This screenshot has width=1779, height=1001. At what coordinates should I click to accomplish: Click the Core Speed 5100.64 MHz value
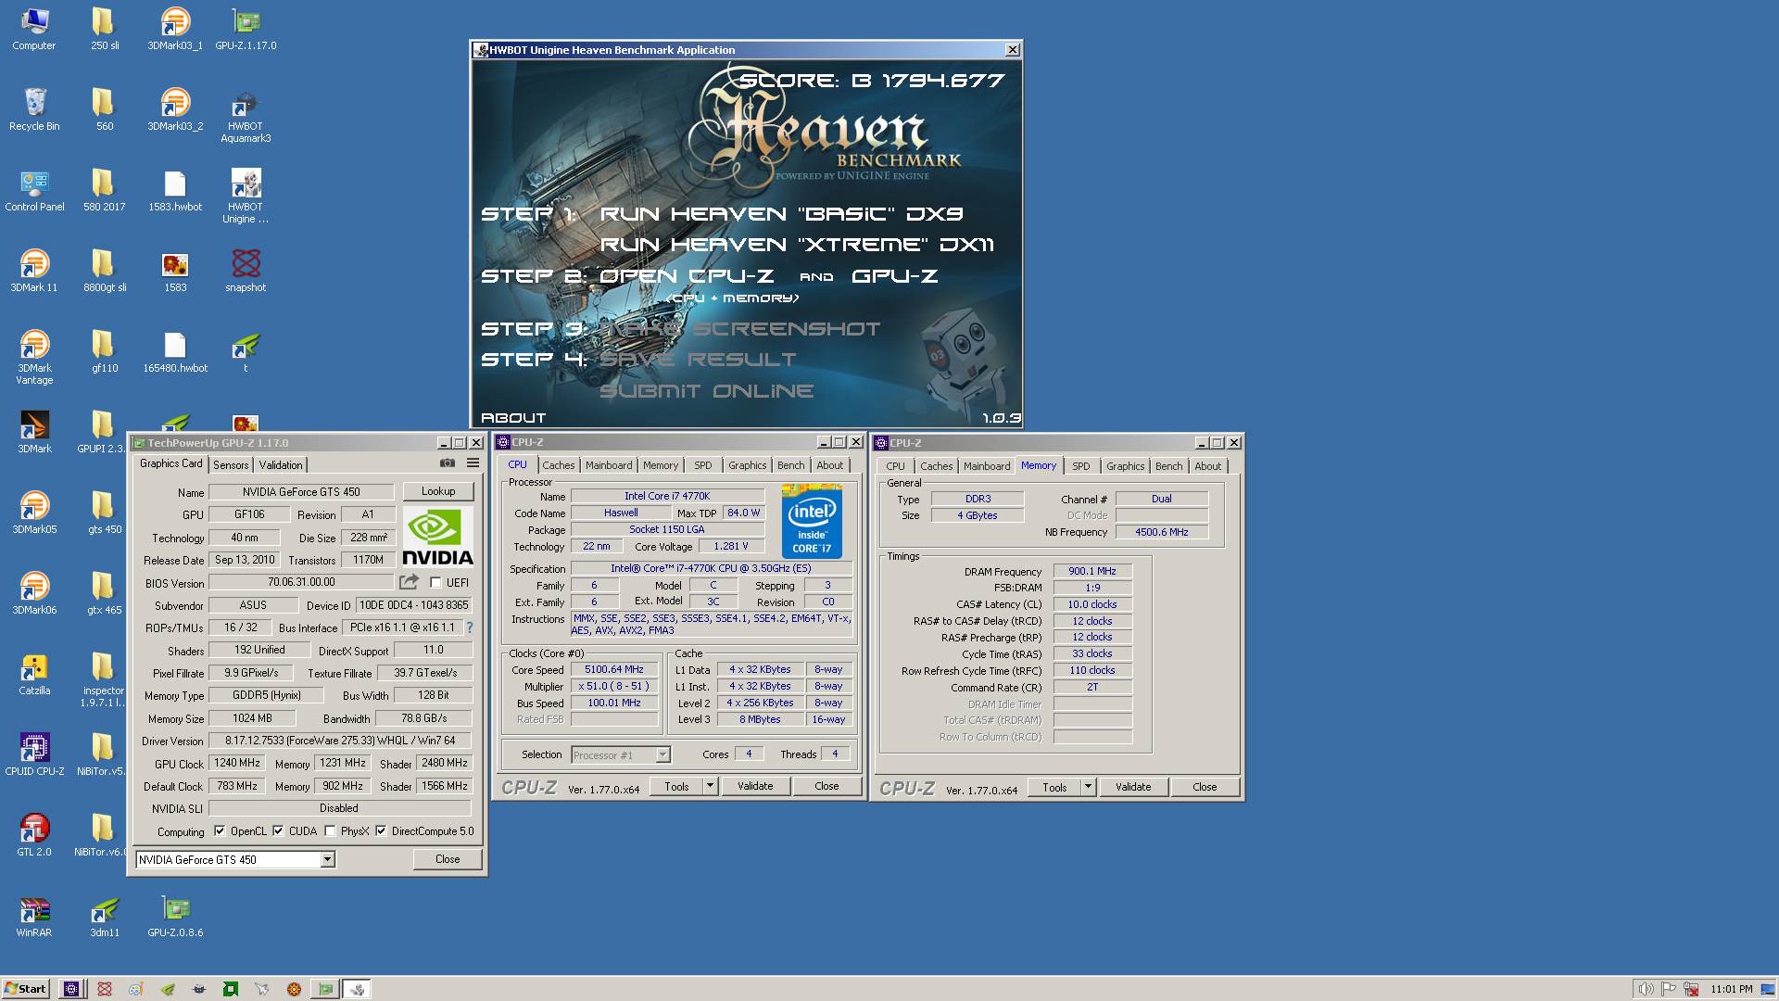(x=614, y=669)
